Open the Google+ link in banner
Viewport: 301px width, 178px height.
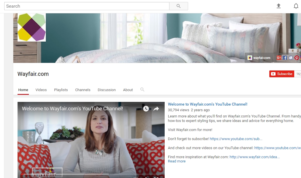pyautogui.click(x=279, y=58)
